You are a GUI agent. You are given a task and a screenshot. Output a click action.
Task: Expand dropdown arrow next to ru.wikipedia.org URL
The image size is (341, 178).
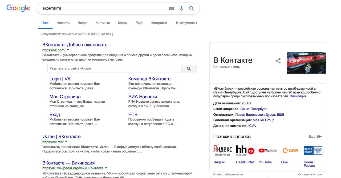click(106, 168)
